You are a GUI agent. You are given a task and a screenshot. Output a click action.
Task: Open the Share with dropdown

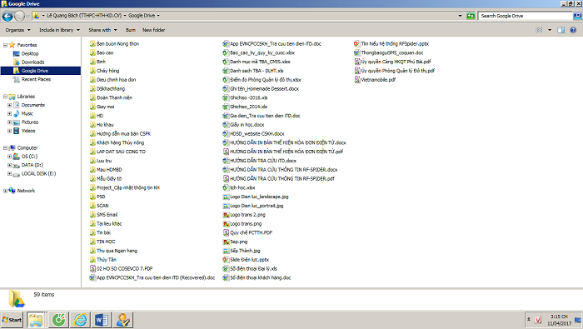coord(102,30)
